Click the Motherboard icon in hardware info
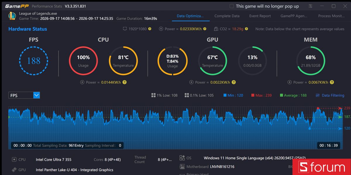The height and width of the screenshot is (175, 351). [x=182, y=167]
